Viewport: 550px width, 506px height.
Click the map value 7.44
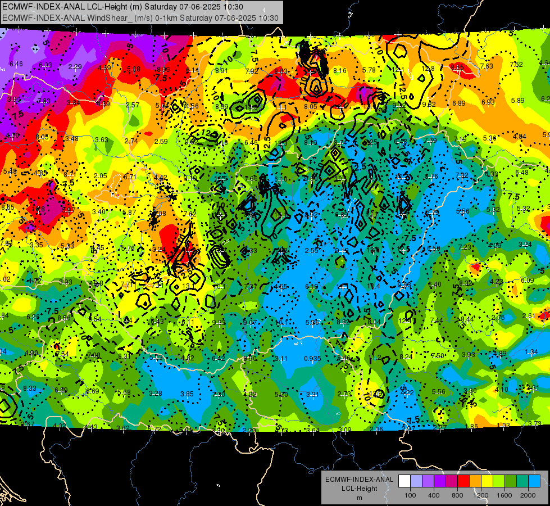437,320
